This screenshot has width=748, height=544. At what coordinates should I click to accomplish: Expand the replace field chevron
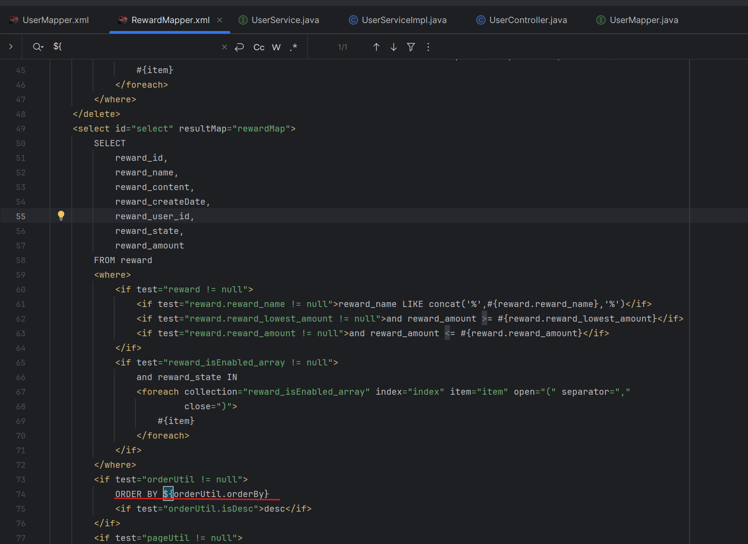click(x=11, y=47)
